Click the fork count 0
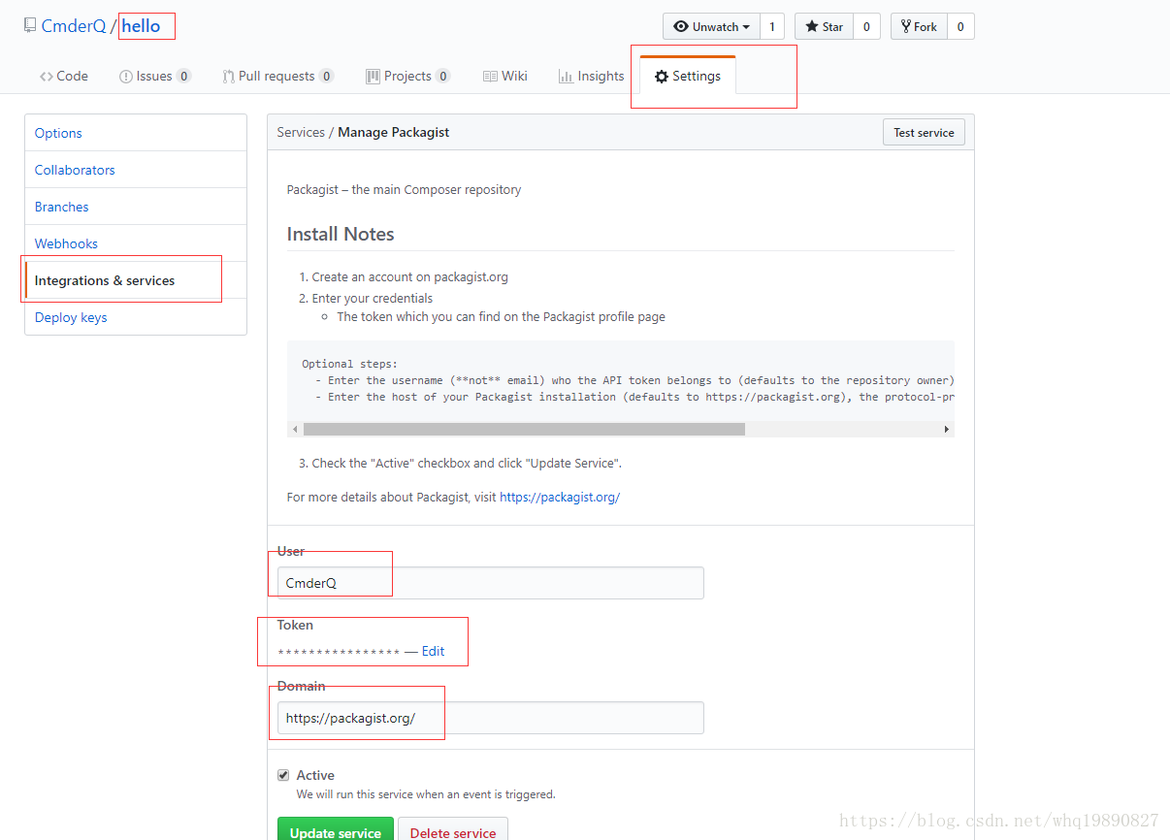Viewport: 1170px width, 840px height. (960, 26)
